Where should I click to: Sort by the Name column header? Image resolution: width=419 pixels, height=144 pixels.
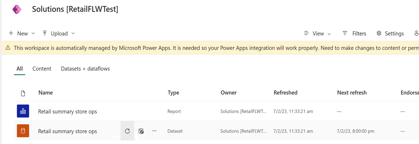click(x=45, y=93)
